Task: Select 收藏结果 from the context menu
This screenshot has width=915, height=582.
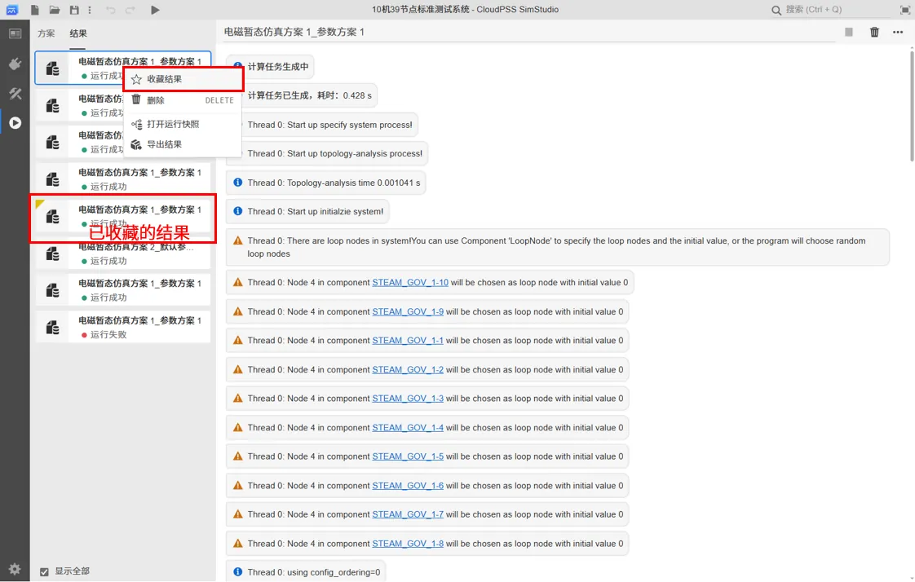Action: (x=164, y=79)
